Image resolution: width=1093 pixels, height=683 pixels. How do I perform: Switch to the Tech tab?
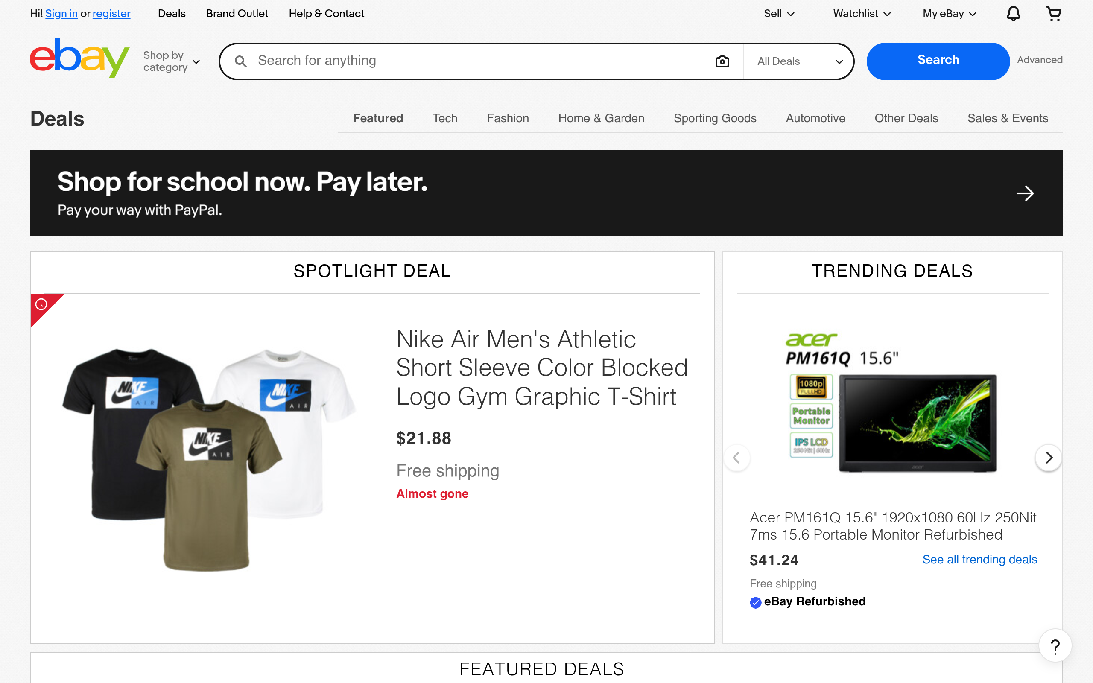point(445,118)
